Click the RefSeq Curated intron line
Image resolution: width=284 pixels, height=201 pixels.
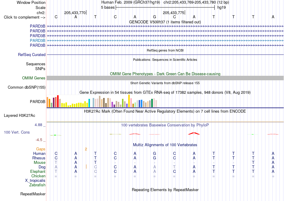(165, 55)
